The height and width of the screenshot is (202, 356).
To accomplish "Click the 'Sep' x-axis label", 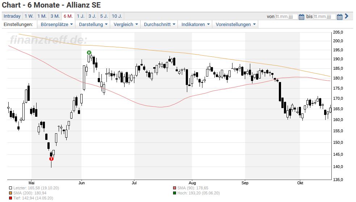I will tap(245, 183).
